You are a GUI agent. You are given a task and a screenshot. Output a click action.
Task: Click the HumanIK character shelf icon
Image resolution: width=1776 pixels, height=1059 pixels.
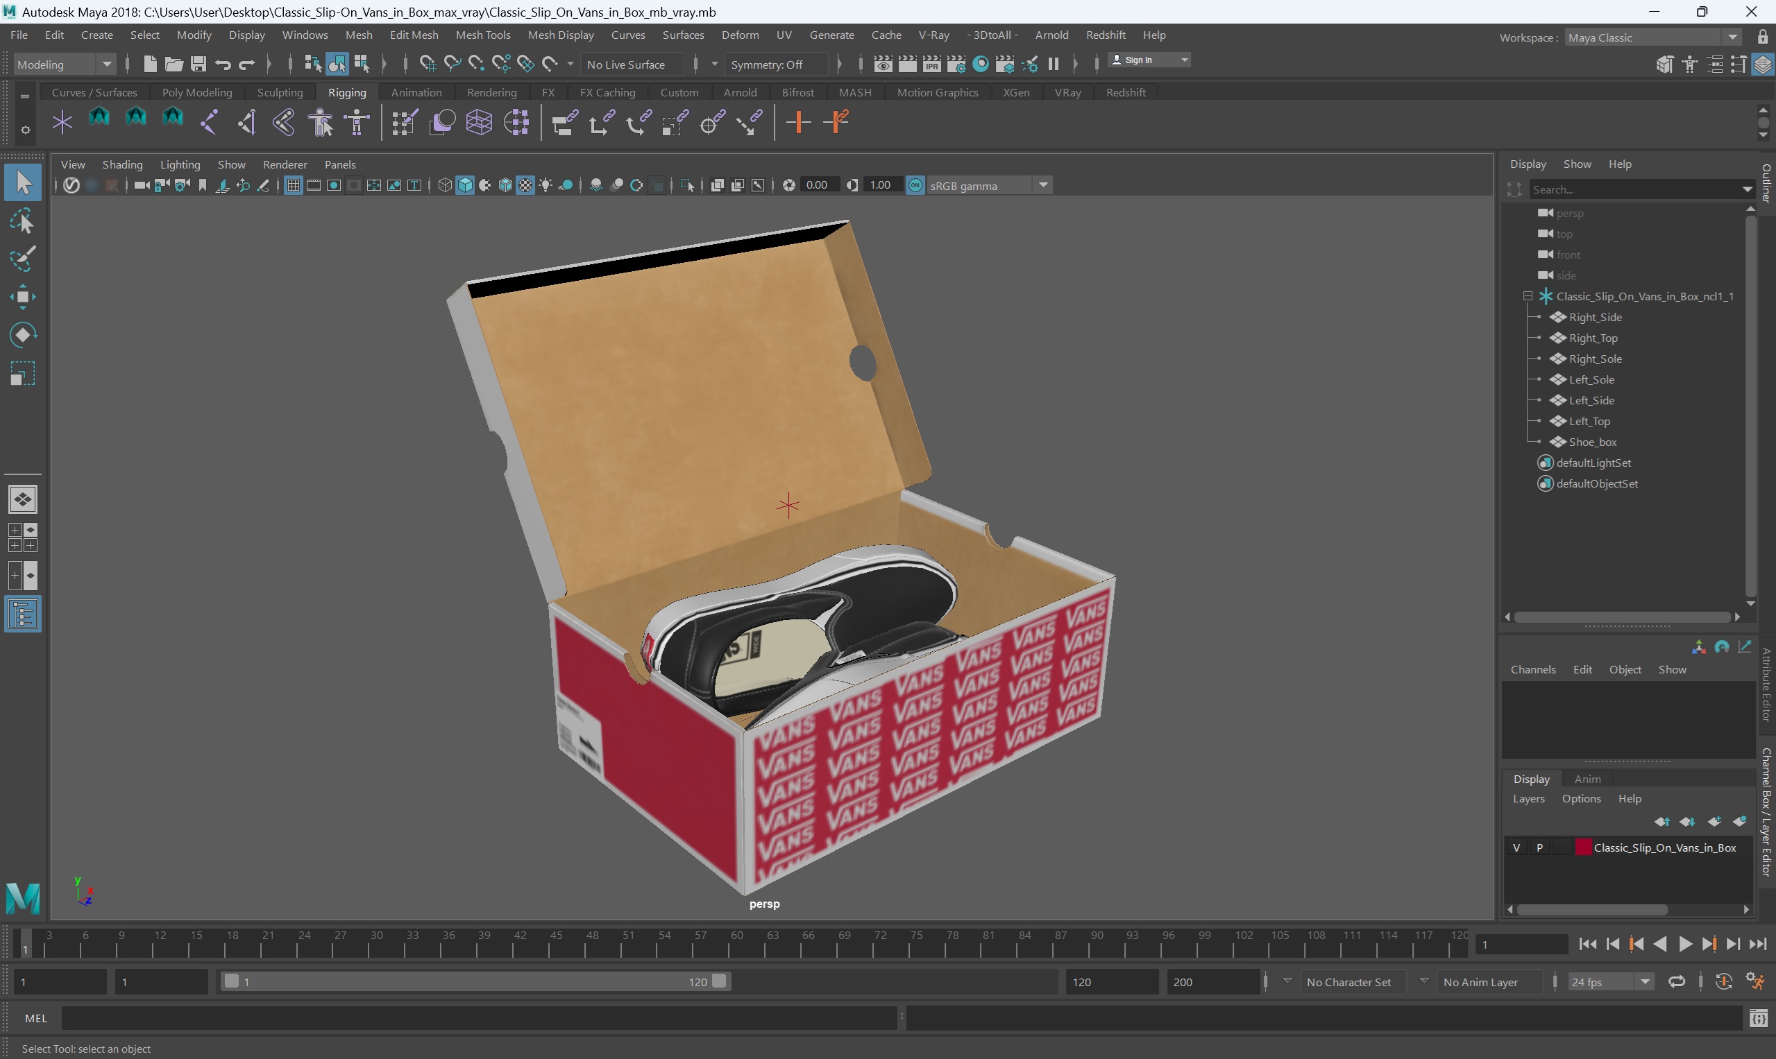pos(321,122)
